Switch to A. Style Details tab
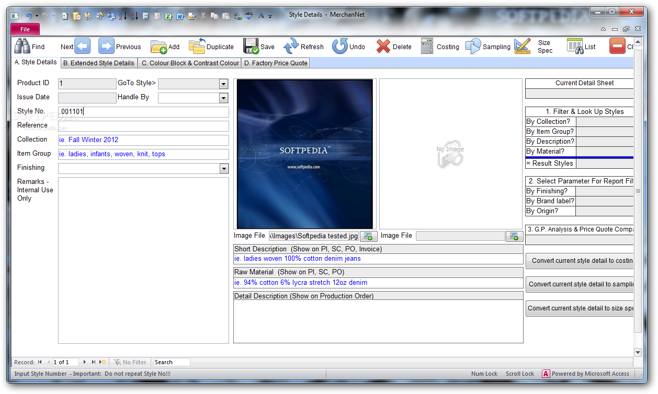 (36, 62)
